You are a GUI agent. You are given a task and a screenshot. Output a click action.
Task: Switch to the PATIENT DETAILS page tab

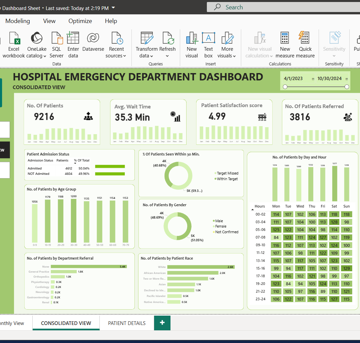(127, 323)
